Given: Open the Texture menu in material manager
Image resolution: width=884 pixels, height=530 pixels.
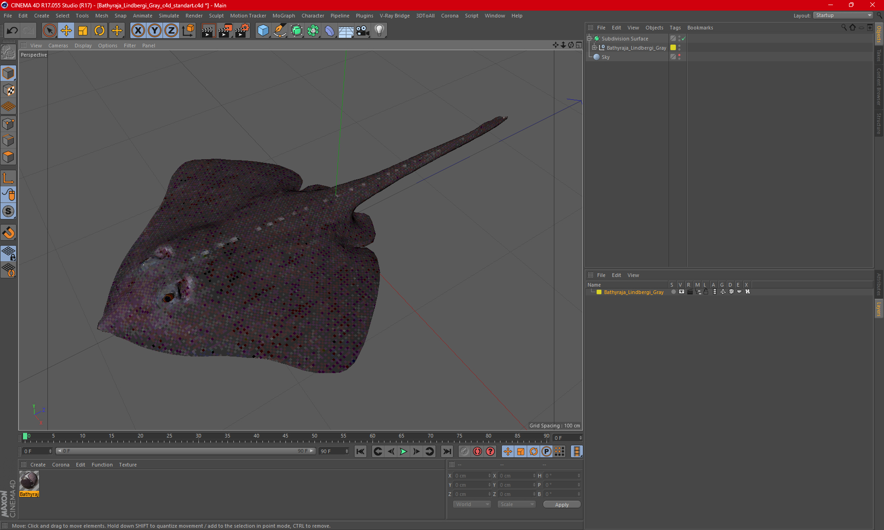Looking at the screenshot, I should coord(128,465).
